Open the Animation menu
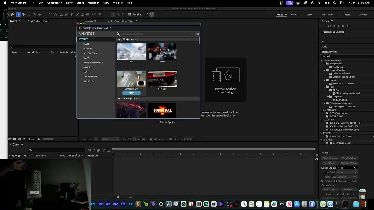 93,3
